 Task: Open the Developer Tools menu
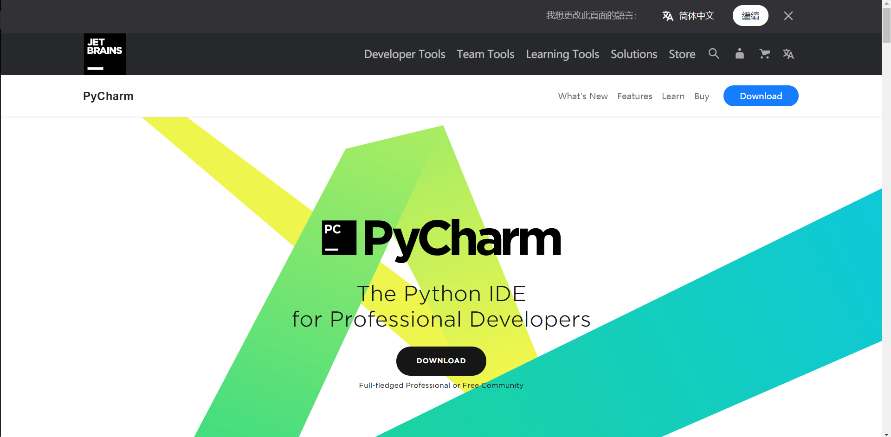pos(405,54)
